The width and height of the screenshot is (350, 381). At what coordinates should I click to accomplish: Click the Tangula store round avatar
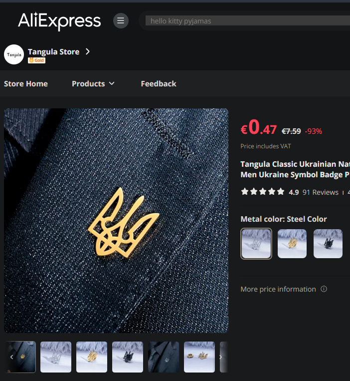click(x=14, y=54)
